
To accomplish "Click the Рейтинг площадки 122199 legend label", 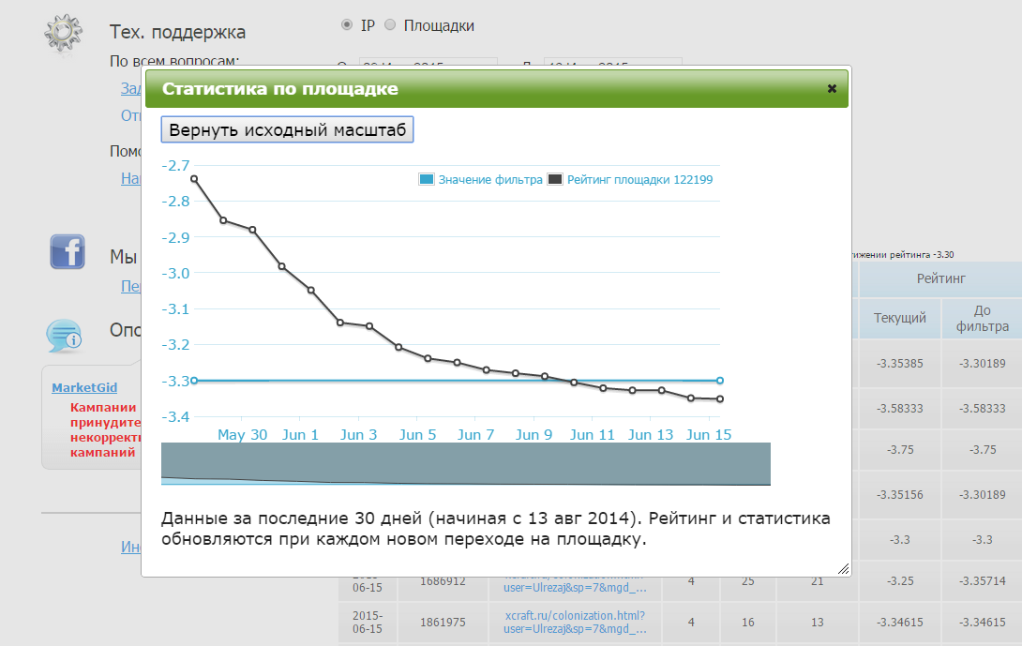I will click(x=640, y=180).
